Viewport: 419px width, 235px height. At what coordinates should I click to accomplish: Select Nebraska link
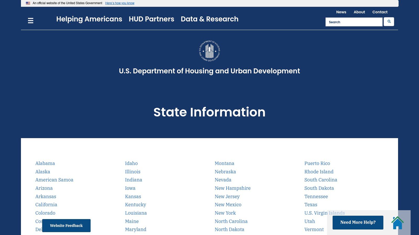(225, 172)
